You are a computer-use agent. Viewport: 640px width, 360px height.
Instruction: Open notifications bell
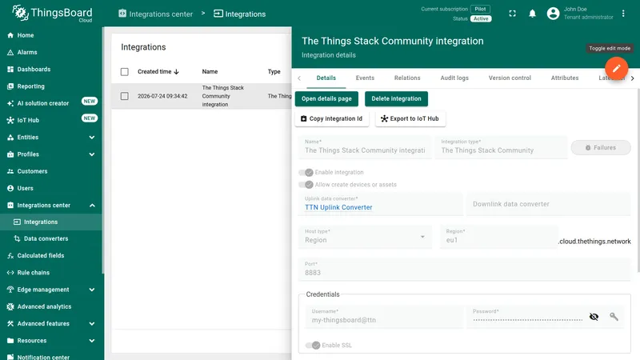[x=532, y=14]
